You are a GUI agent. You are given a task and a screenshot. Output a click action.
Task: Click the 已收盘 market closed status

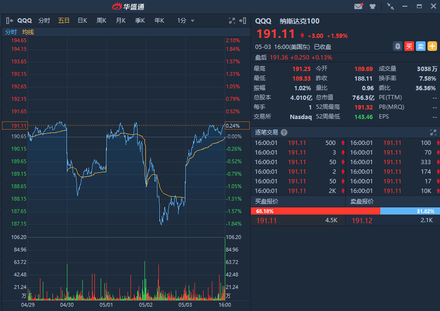323,47
